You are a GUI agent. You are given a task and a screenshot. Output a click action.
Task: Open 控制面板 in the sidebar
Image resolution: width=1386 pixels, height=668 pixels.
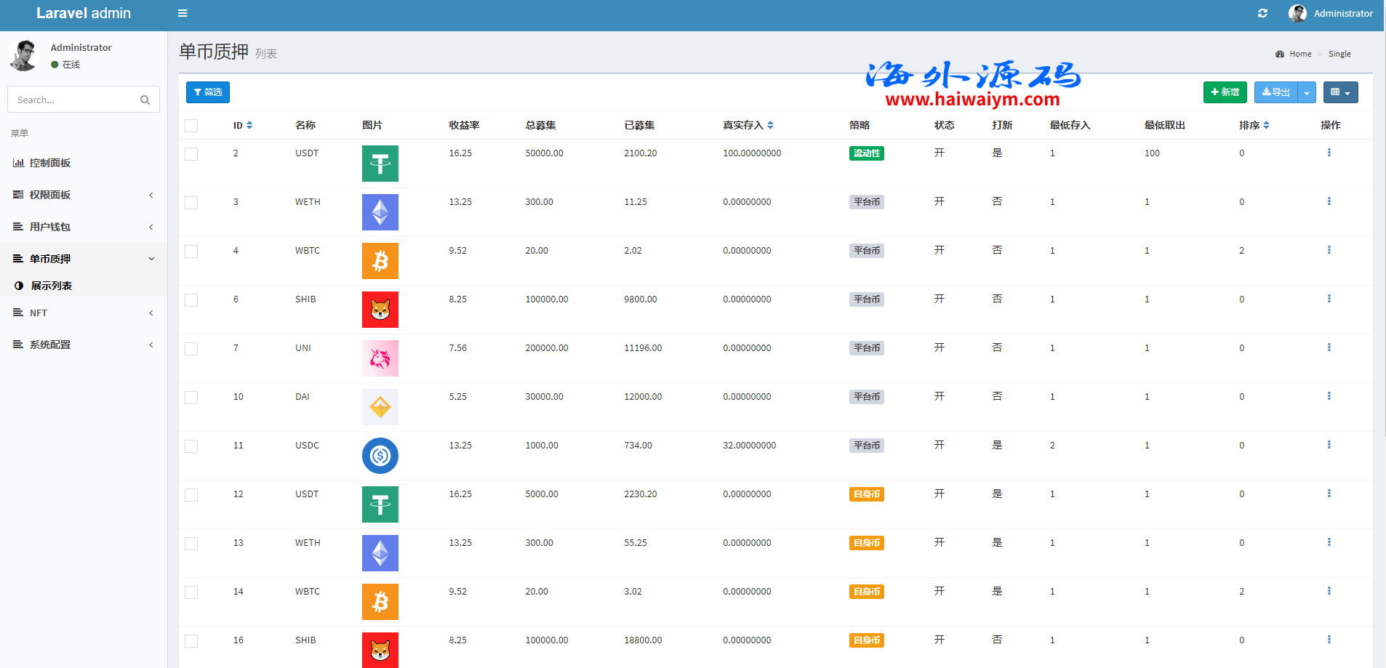pos(50,163)
